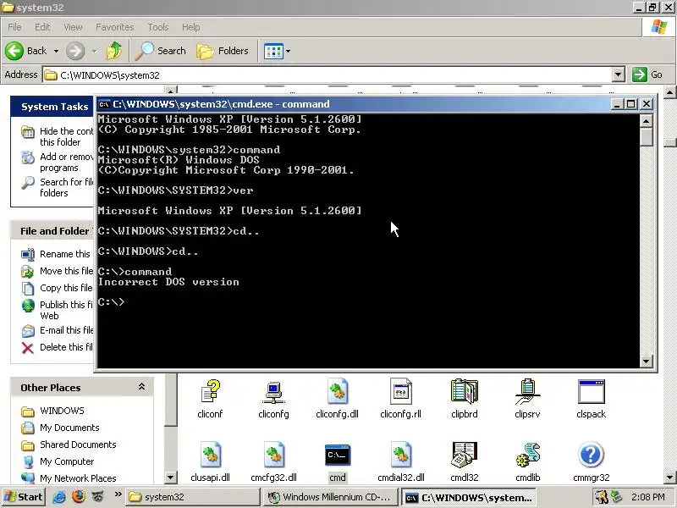The width and height of the screenshot is (677, 508).
Task: Open the Tools menu
Action: pos(158,27)
